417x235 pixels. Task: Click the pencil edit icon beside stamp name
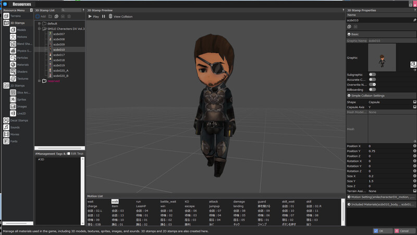414,20
